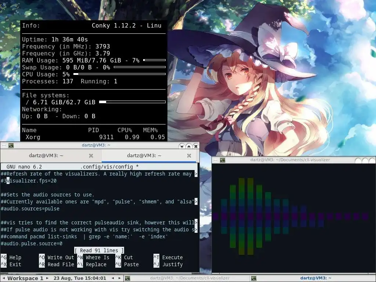This screenshot has height=282, width=376.
Task: Click previous-window arrow left of taskbar window list
Action: (x=113, y=278)
